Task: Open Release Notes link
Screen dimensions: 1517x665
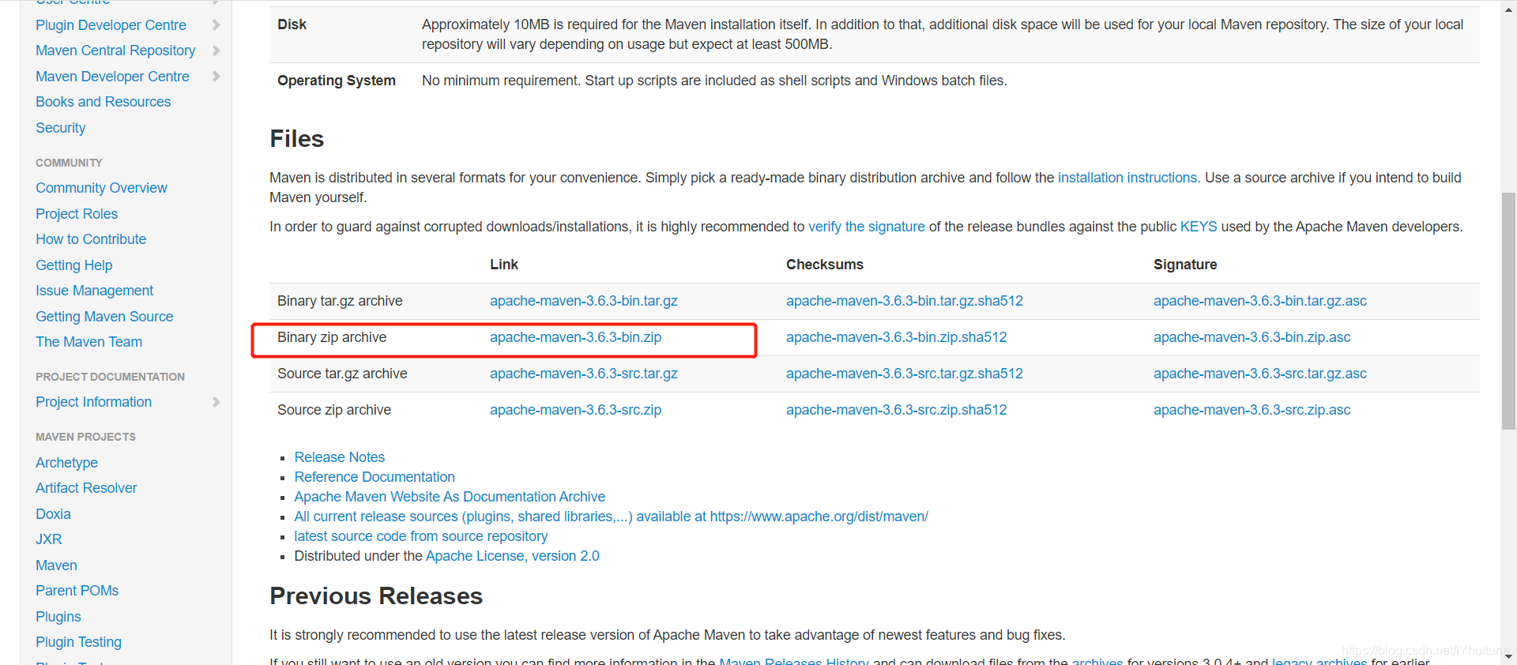Action: [339, 457]
